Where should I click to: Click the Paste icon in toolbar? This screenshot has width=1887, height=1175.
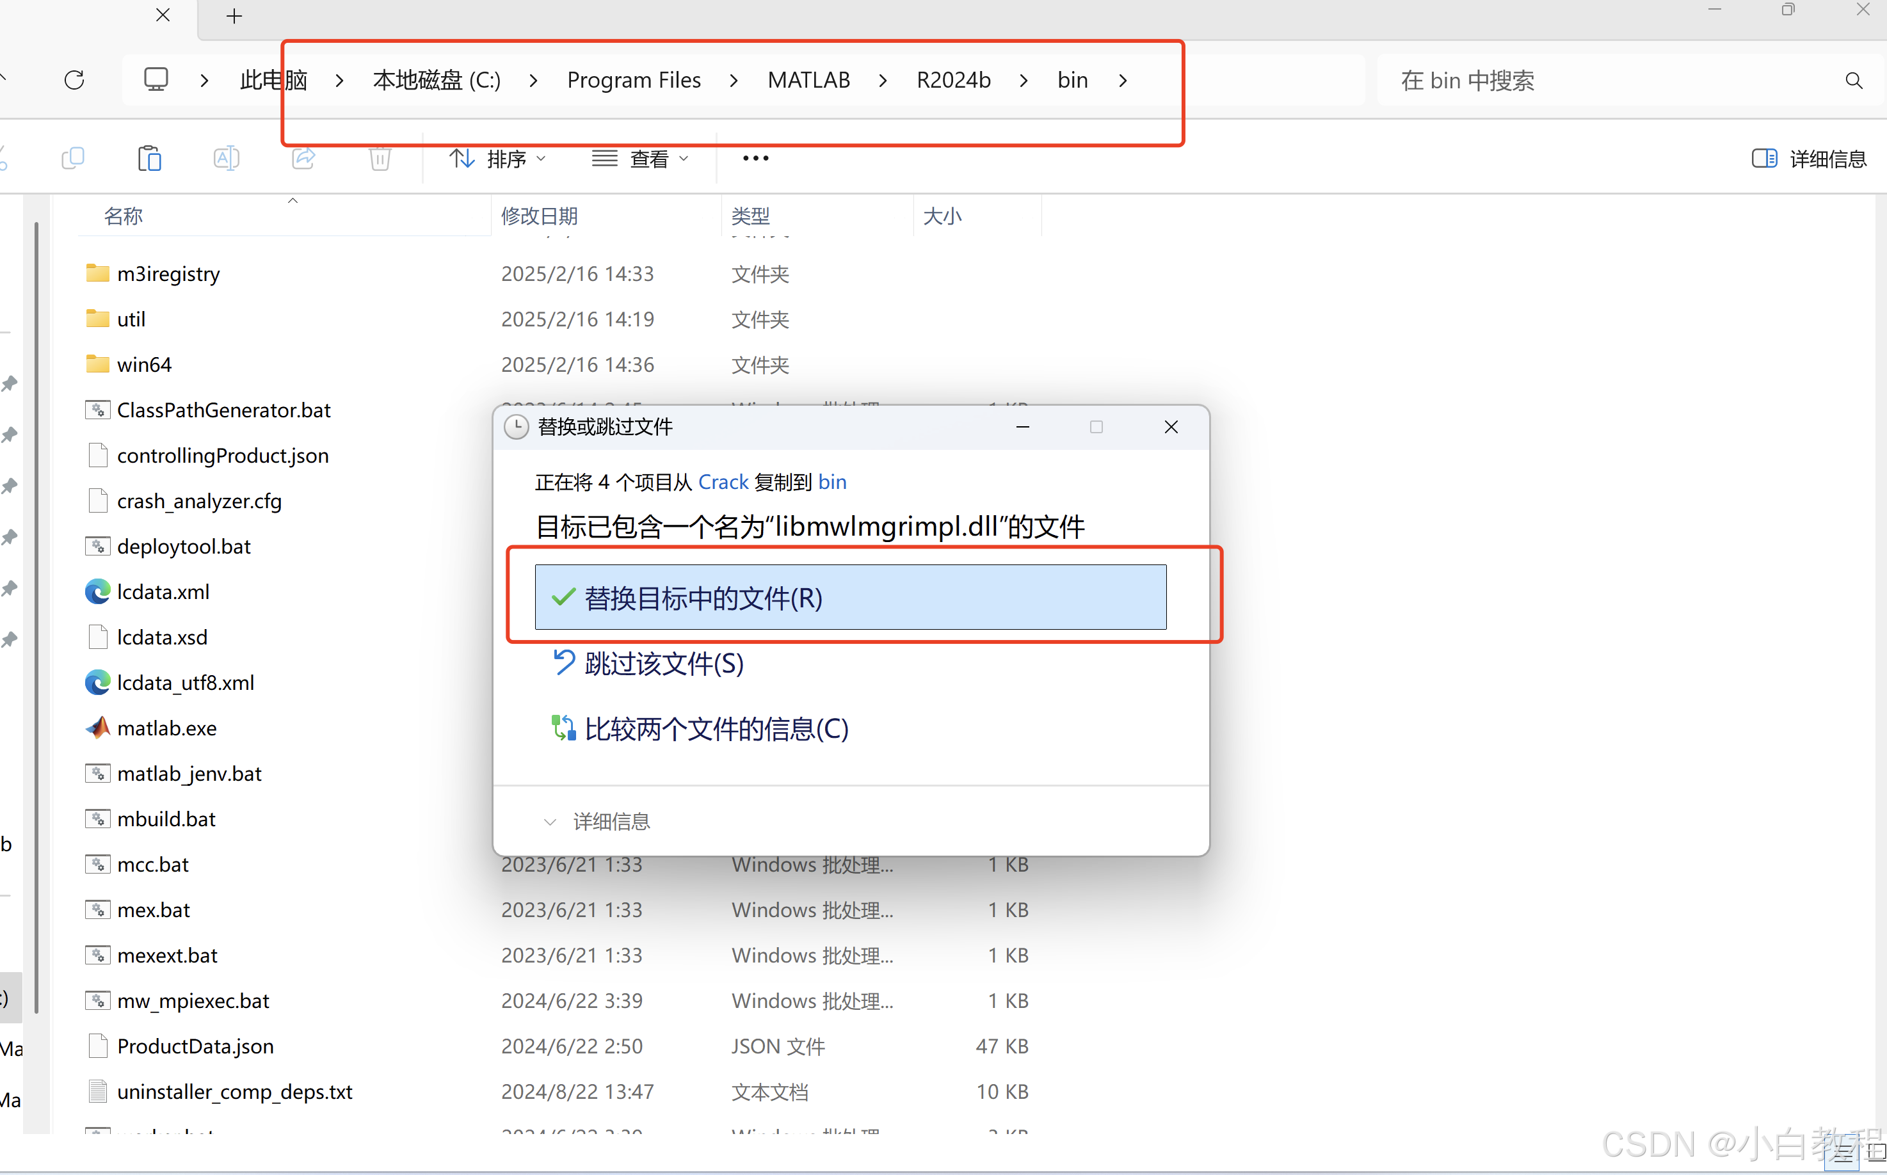pyautogui.click(x=149, y=159)
